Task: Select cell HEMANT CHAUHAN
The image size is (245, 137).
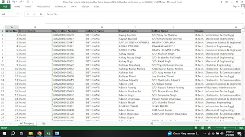Action: [173, 42]
